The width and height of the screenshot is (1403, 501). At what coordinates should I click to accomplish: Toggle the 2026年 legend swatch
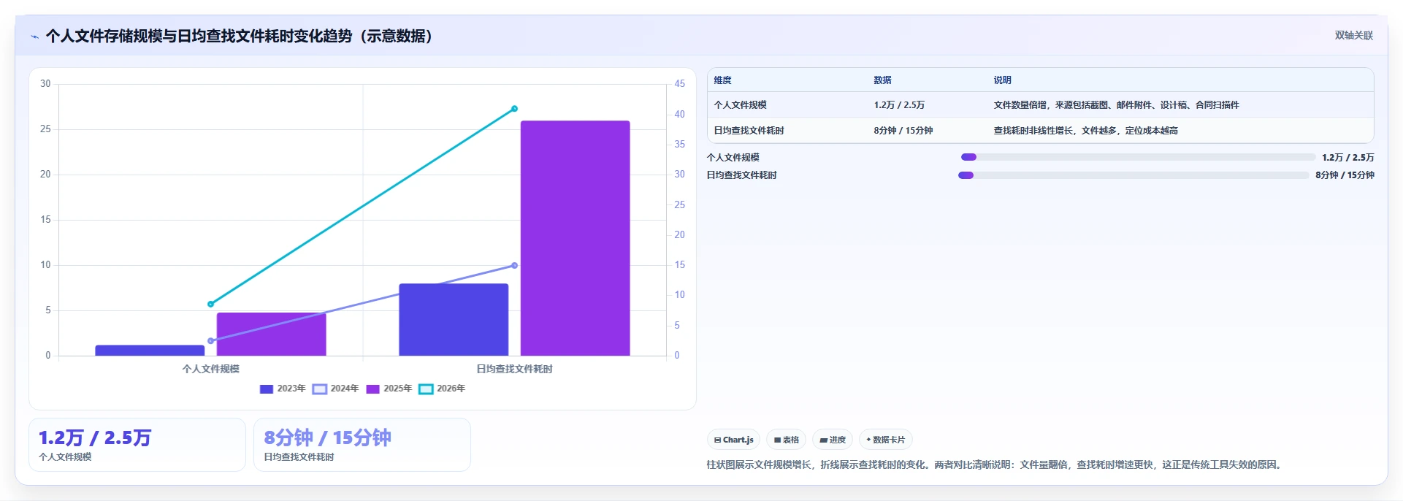[426, 389]
